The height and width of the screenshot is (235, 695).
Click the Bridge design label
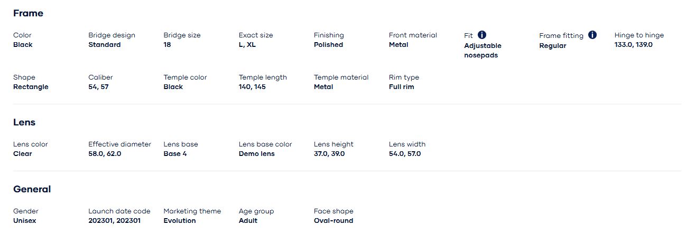112,35
